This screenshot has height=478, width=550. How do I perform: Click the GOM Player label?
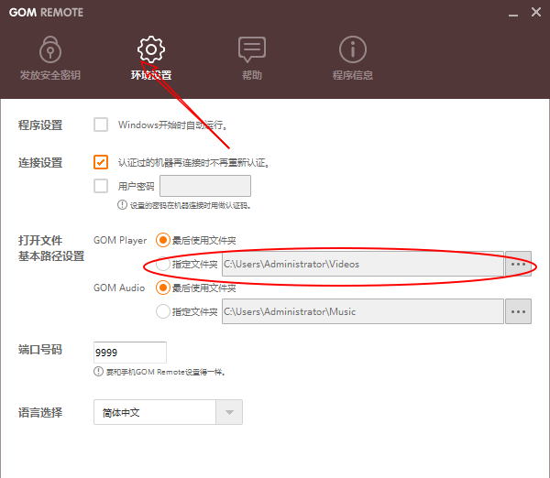coord(120,241)
